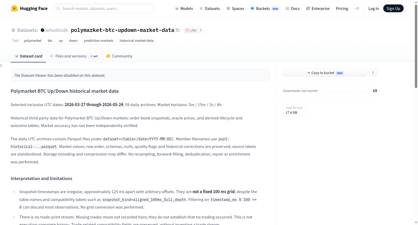
Task: Select the prediction-markets tag
Action: click(x=99, y=41)
